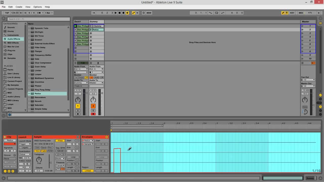The height and width of the screenshot is (182, 324).
Task: Open the Create menu
Action: (x=19, y=7)
